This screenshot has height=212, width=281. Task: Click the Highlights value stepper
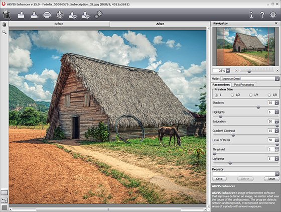(277, 112)
